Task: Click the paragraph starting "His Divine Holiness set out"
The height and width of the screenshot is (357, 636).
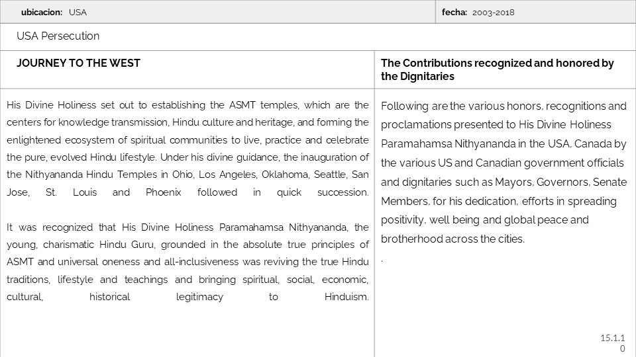Action: pos(187,148)
